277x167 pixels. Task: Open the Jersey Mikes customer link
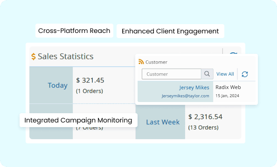tap(194, 88)
